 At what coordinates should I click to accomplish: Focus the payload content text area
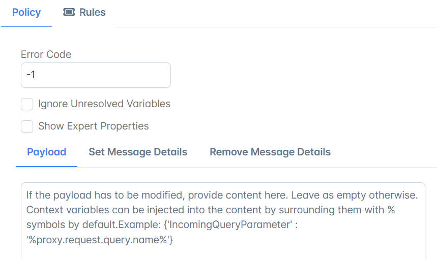click(x=223, y=221)
